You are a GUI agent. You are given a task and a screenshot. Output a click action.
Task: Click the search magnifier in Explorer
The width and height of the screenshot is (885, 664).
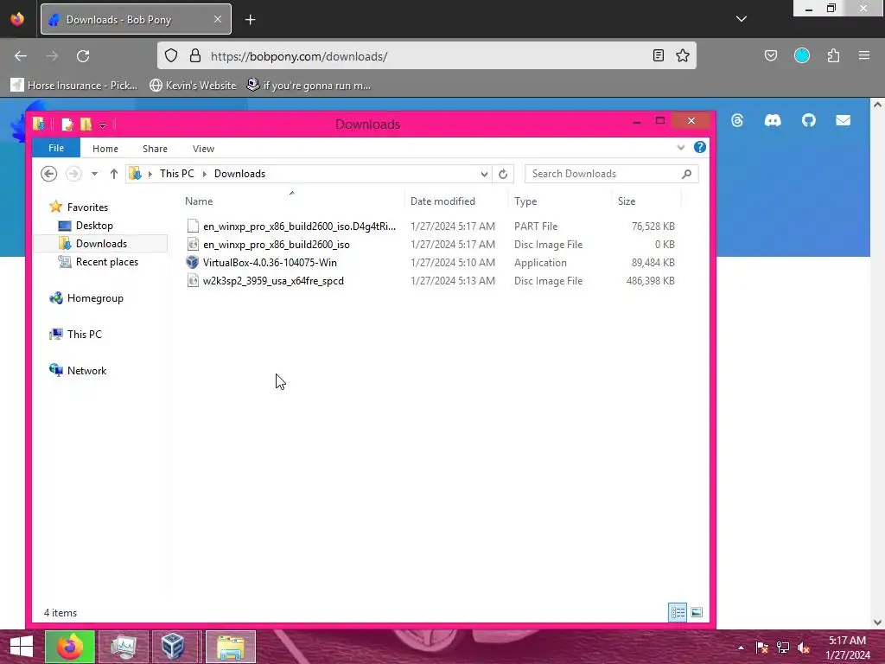pyautogui.click(x=686, y=174)
